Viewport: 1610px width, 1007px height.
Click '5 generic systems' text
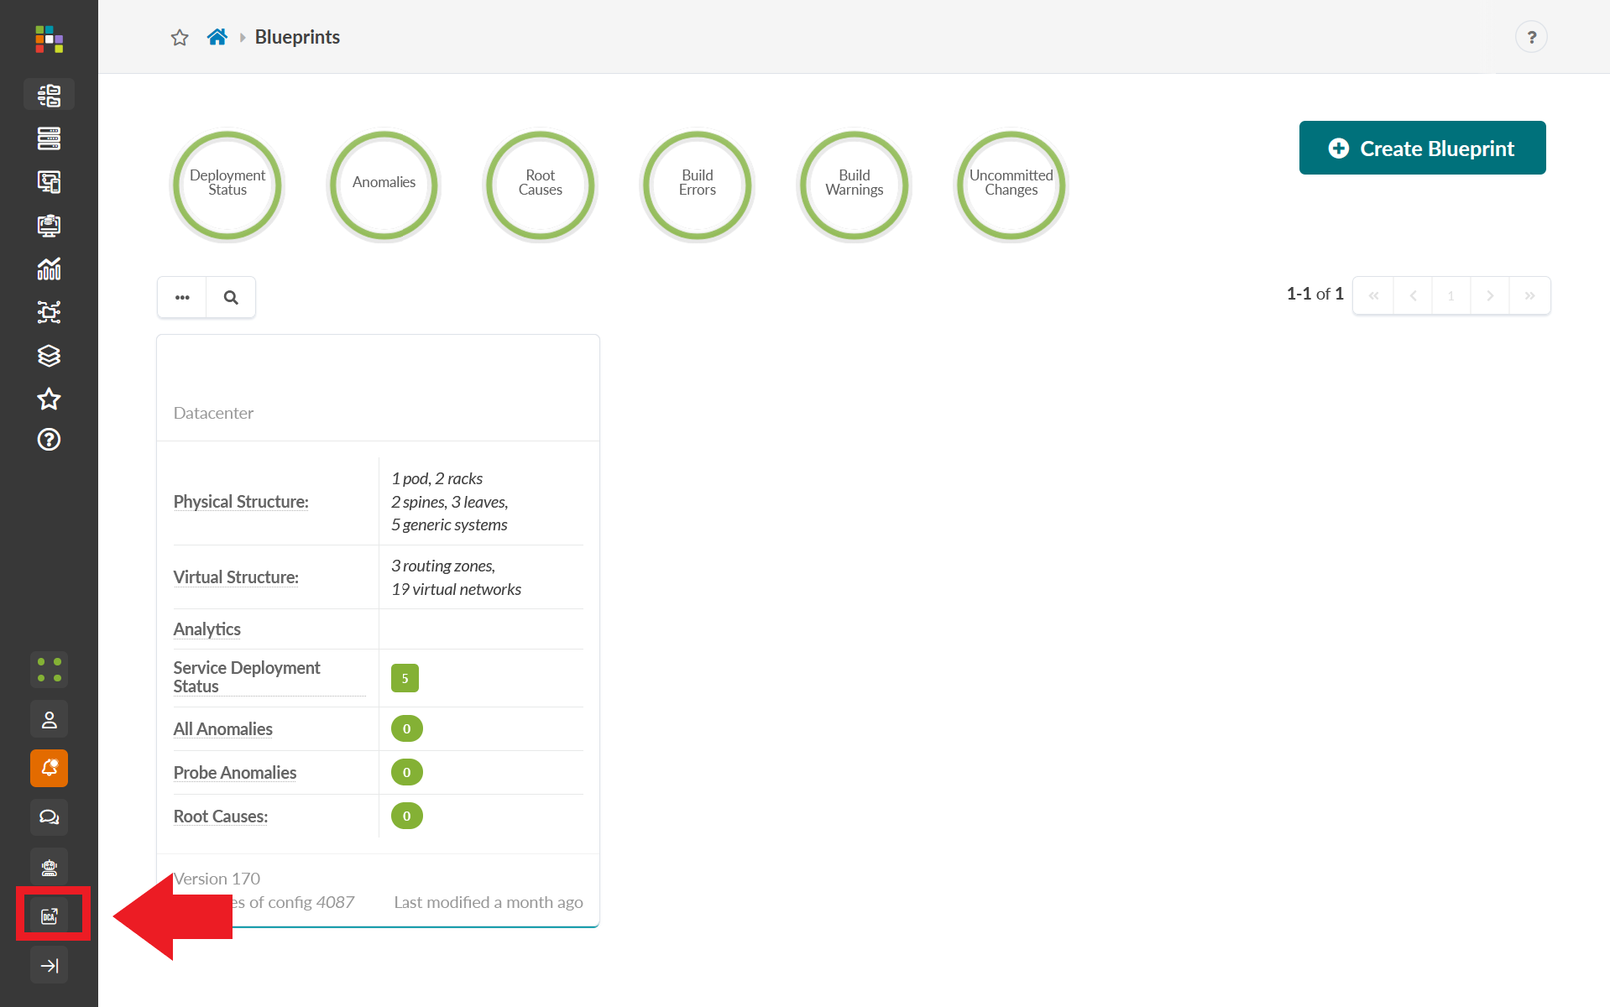tap(449, 524)
